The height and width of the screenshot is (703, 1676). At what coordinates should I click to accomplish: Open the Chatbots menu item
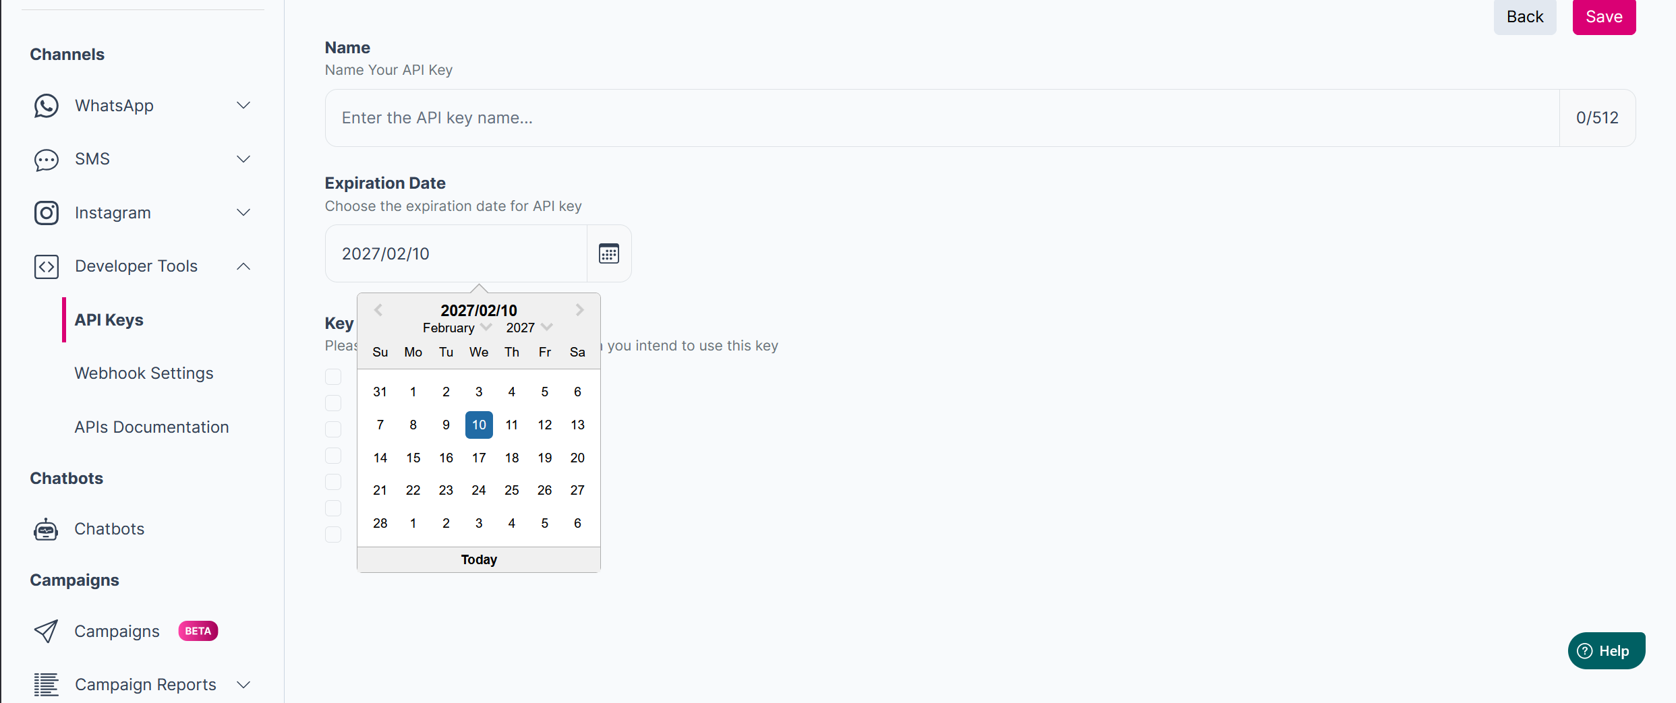(109, 529)
